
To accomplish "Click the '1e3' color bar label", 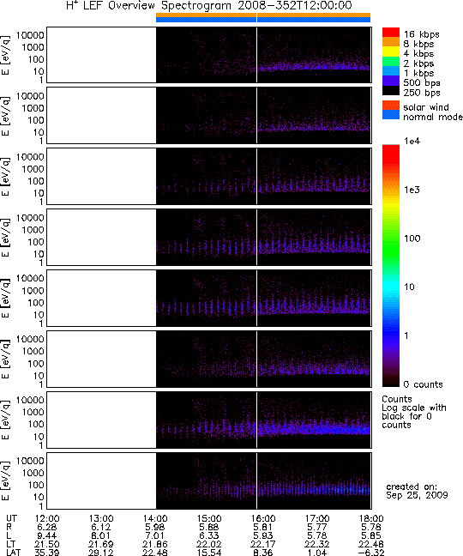I will 412,190.
